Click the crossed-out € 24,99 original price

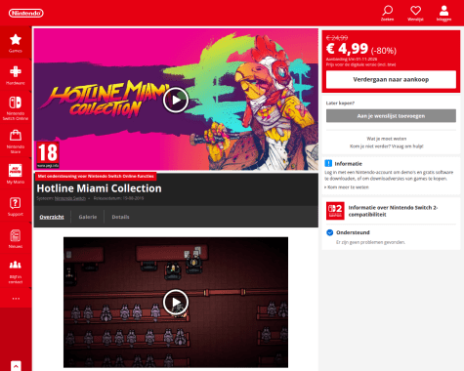pyautogui.click(x=337, y=38)
